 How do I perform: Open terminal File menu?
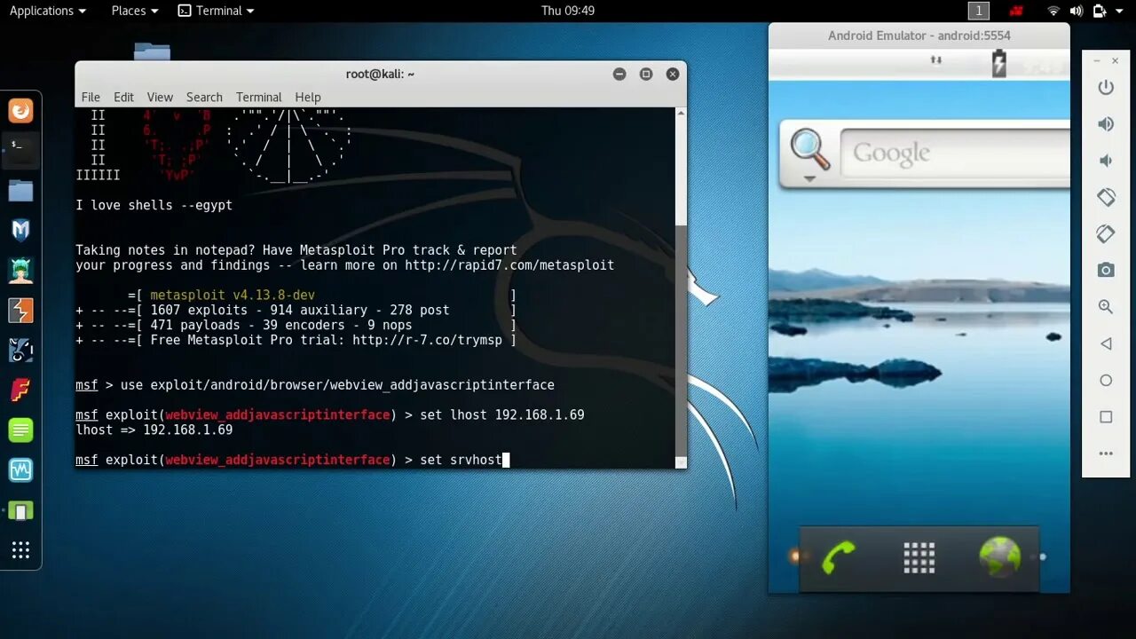coord(91,97)
